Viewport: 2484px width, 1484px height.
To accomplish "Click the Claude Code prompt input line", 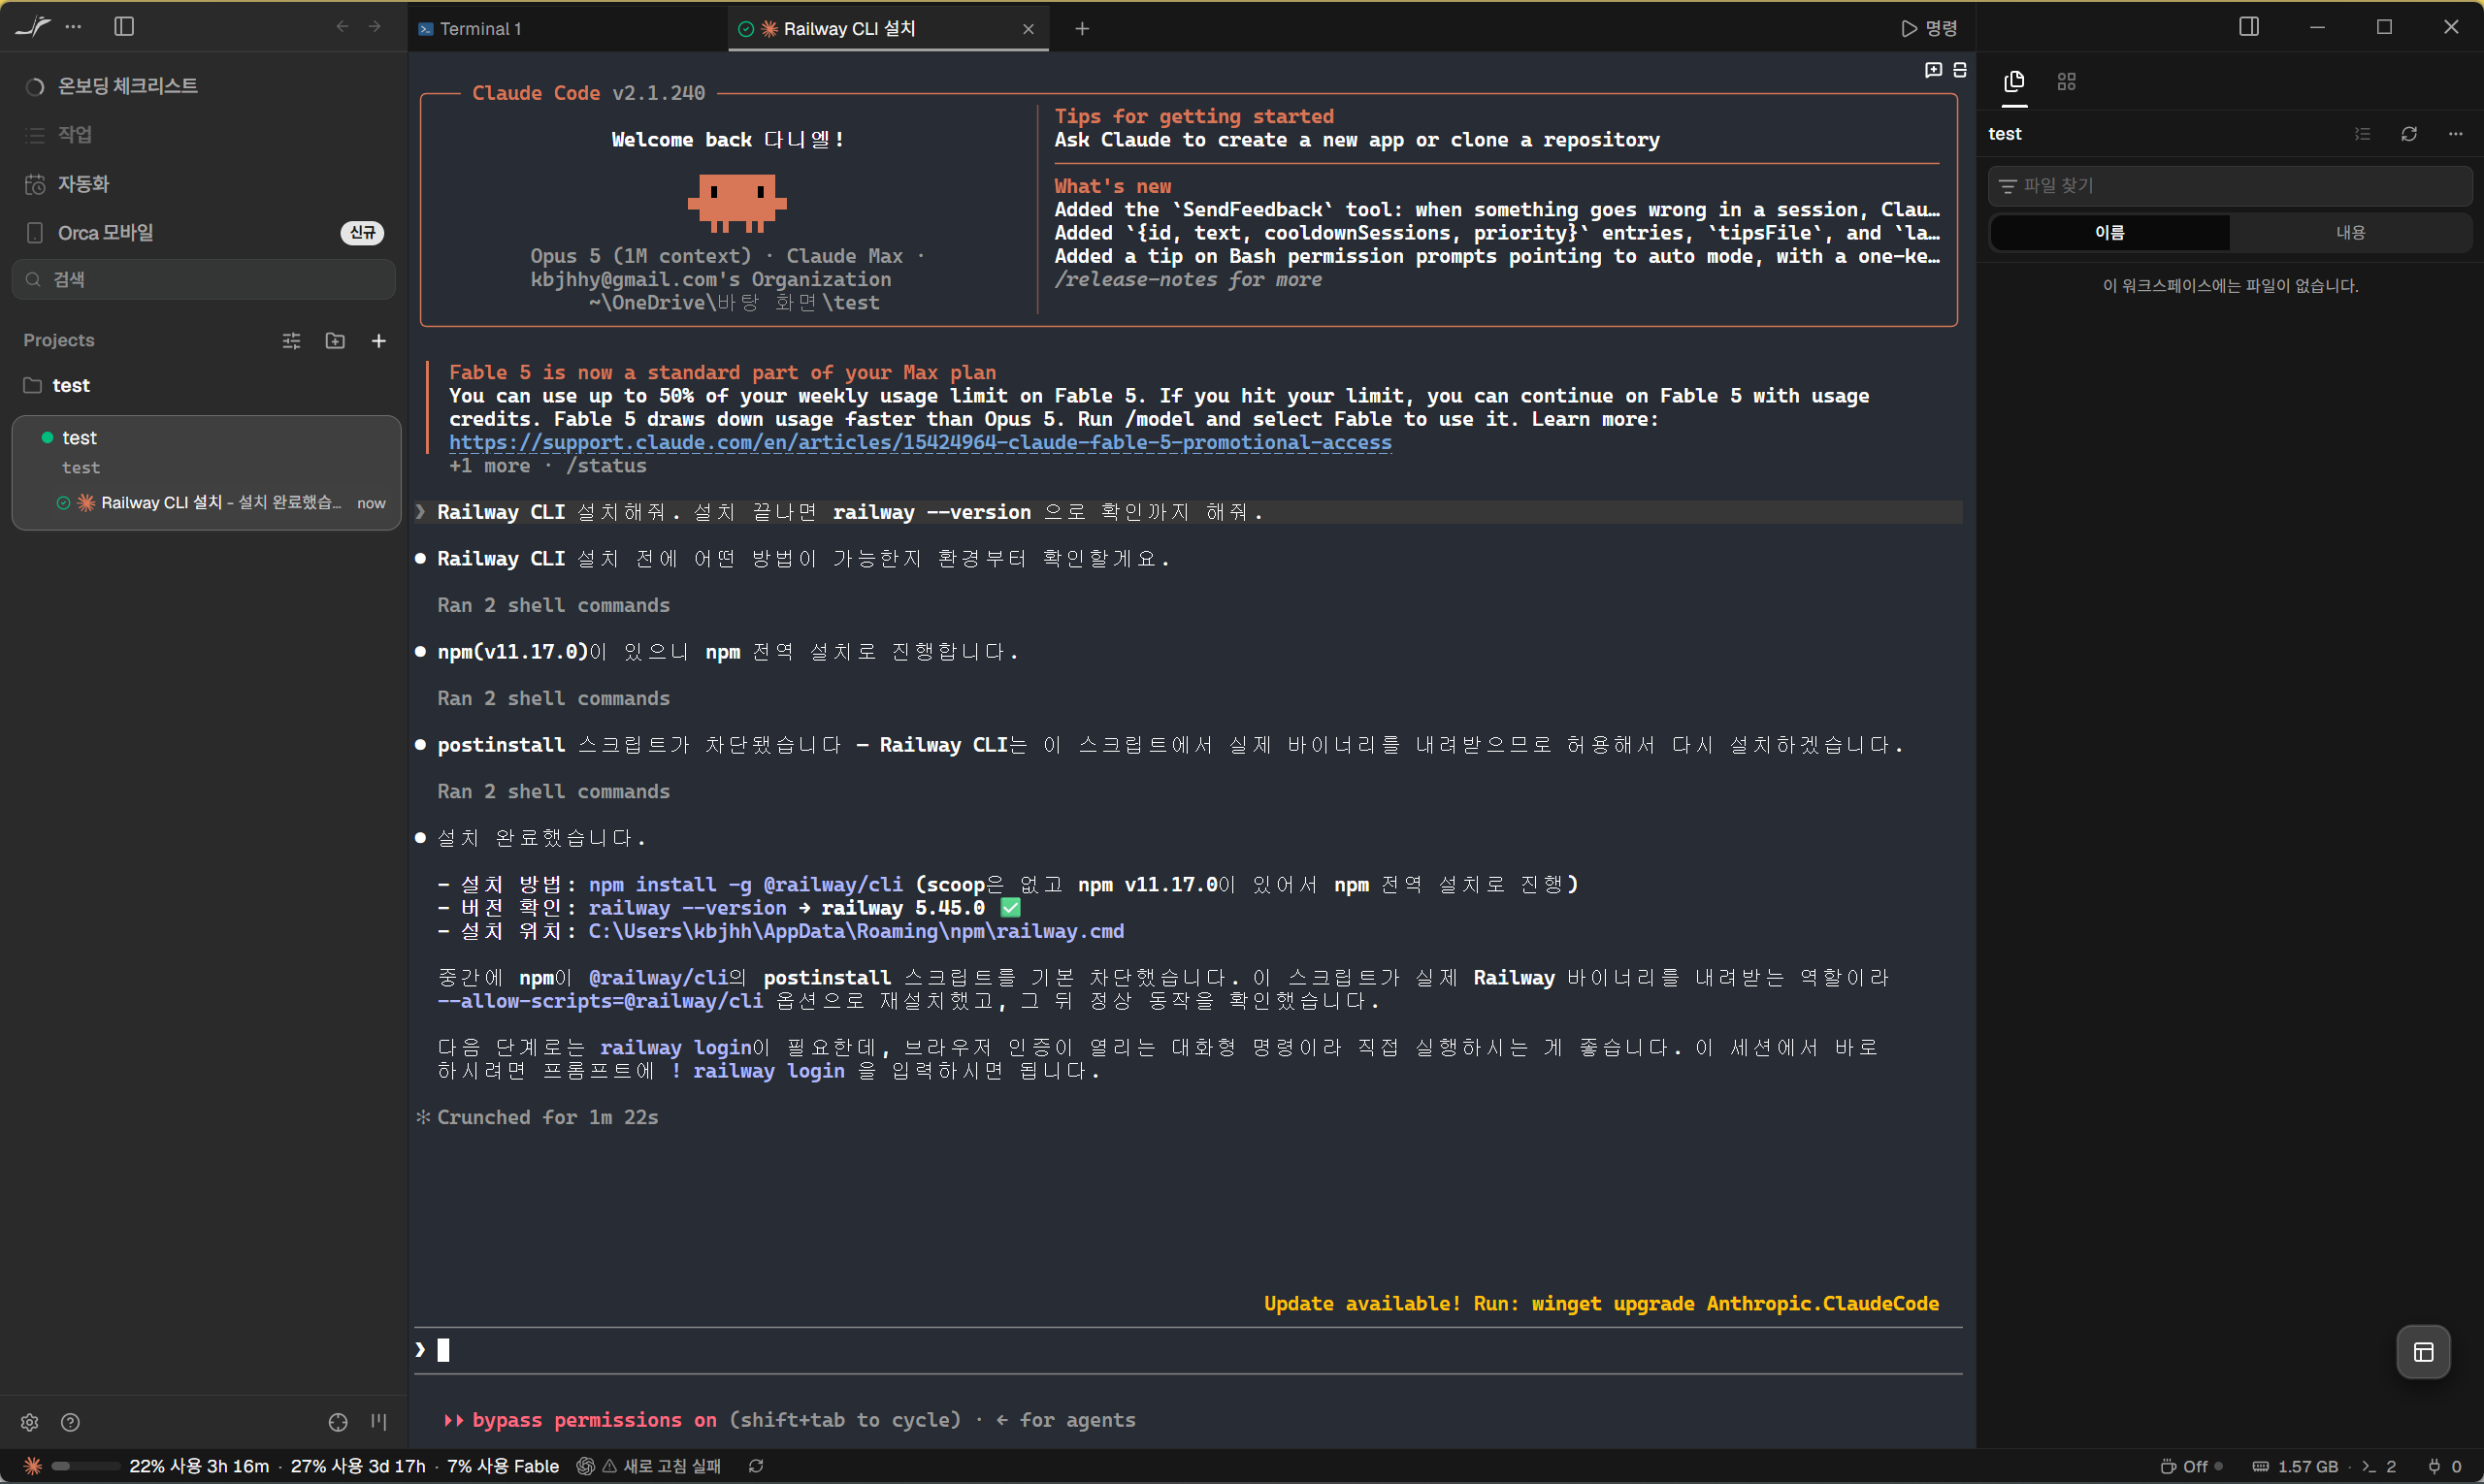I will pos(1189,1351).
